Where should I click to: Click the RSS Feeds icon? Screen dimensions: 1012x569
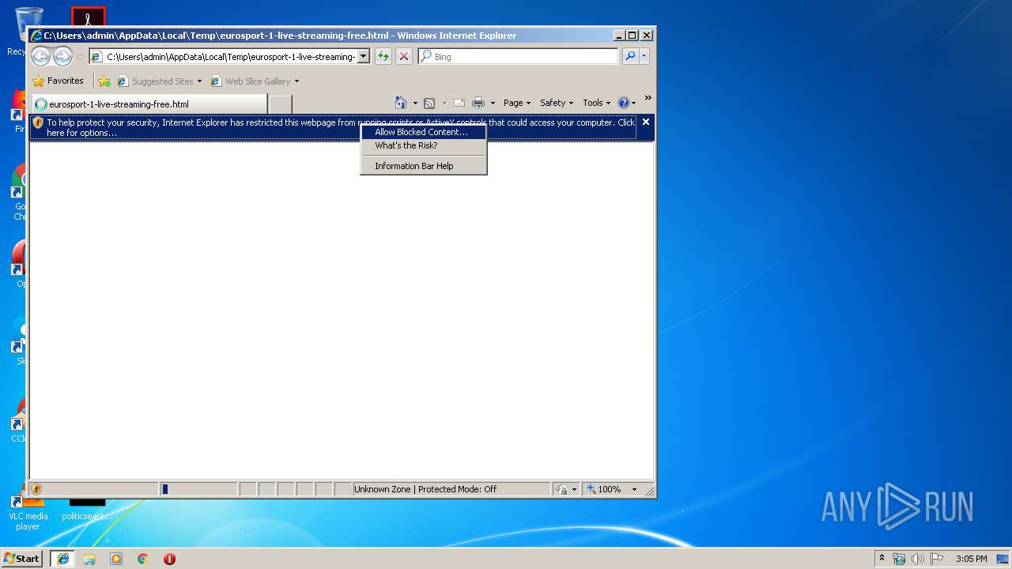click(429, 103)
